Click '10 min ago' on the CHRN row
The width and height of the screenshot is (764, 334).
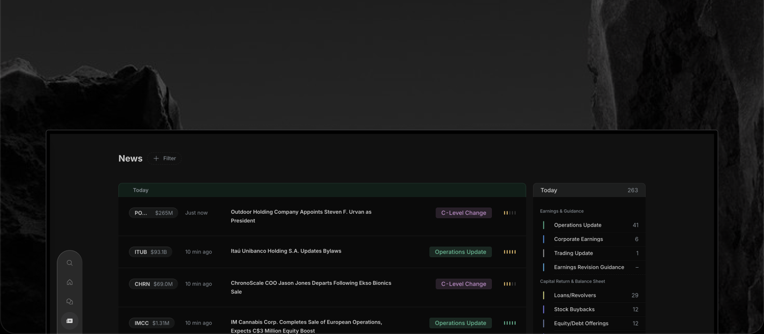198,284
